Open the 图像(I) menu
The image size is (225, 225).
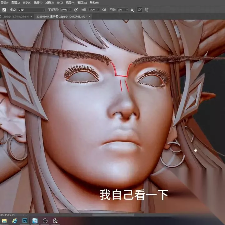tap(4, 2)
